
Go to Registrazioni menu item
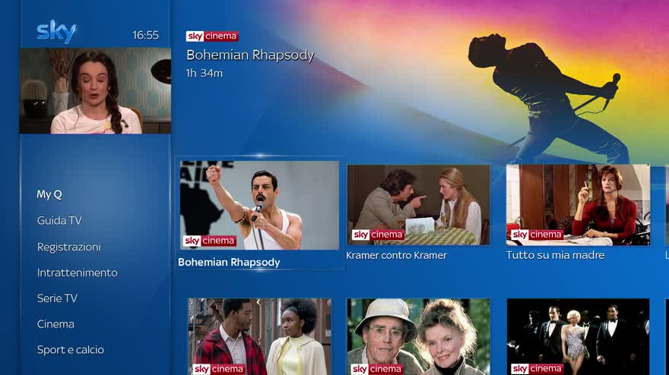tap(69, 247)
